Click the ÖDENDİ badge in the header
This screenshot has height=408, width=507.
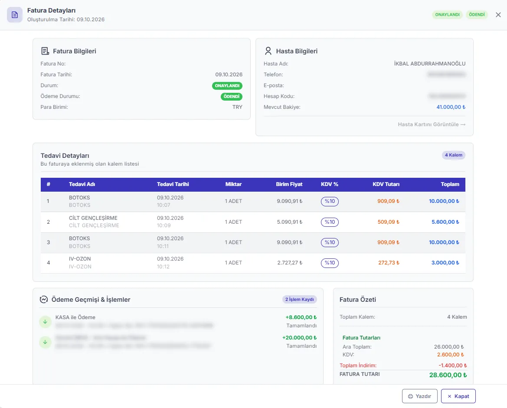click(x=477, y=15)
